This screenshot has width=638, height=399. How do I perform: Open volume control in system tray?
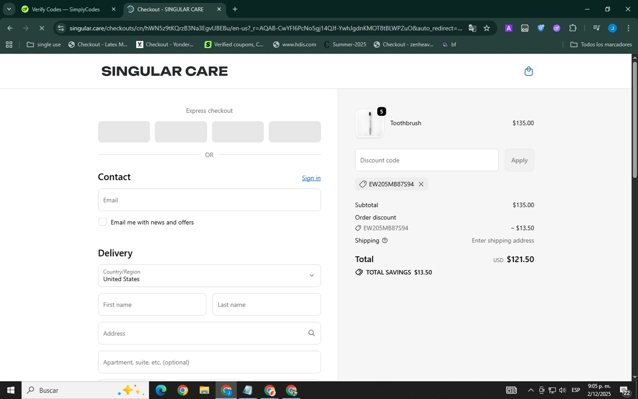tap(563, 390)
